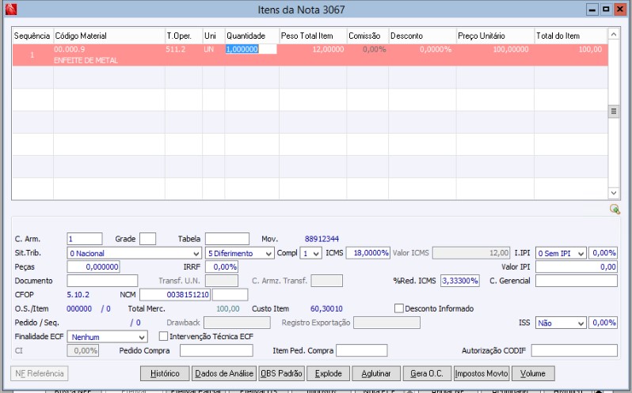The image size is (632, 393).
Task: Click the IRRF 0,00% field
Action: (222, 267)
